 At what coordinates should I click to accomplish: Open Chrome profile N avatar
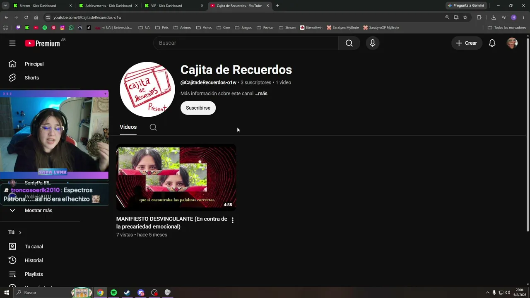click(x=513, y=17)
